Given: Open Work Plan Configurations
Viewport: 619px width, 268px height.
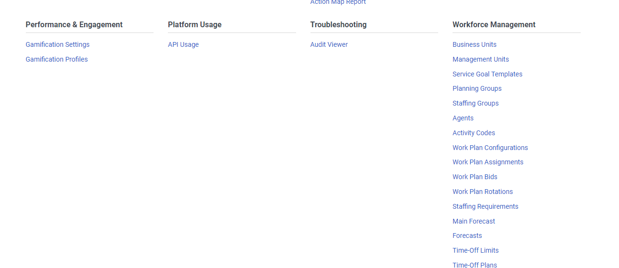Looking at the screenshot, I should (490, 148).
